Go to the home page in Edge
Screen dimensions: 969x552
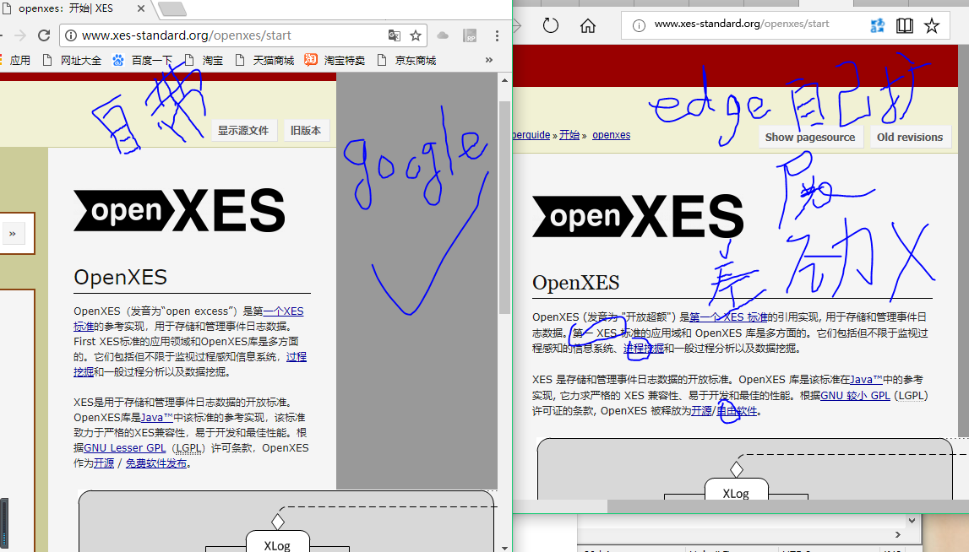(588, 25)
